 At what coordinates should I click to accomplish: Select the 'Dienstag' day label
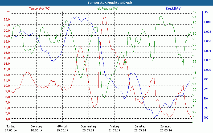pyautogui.click(x=36, y=126)
